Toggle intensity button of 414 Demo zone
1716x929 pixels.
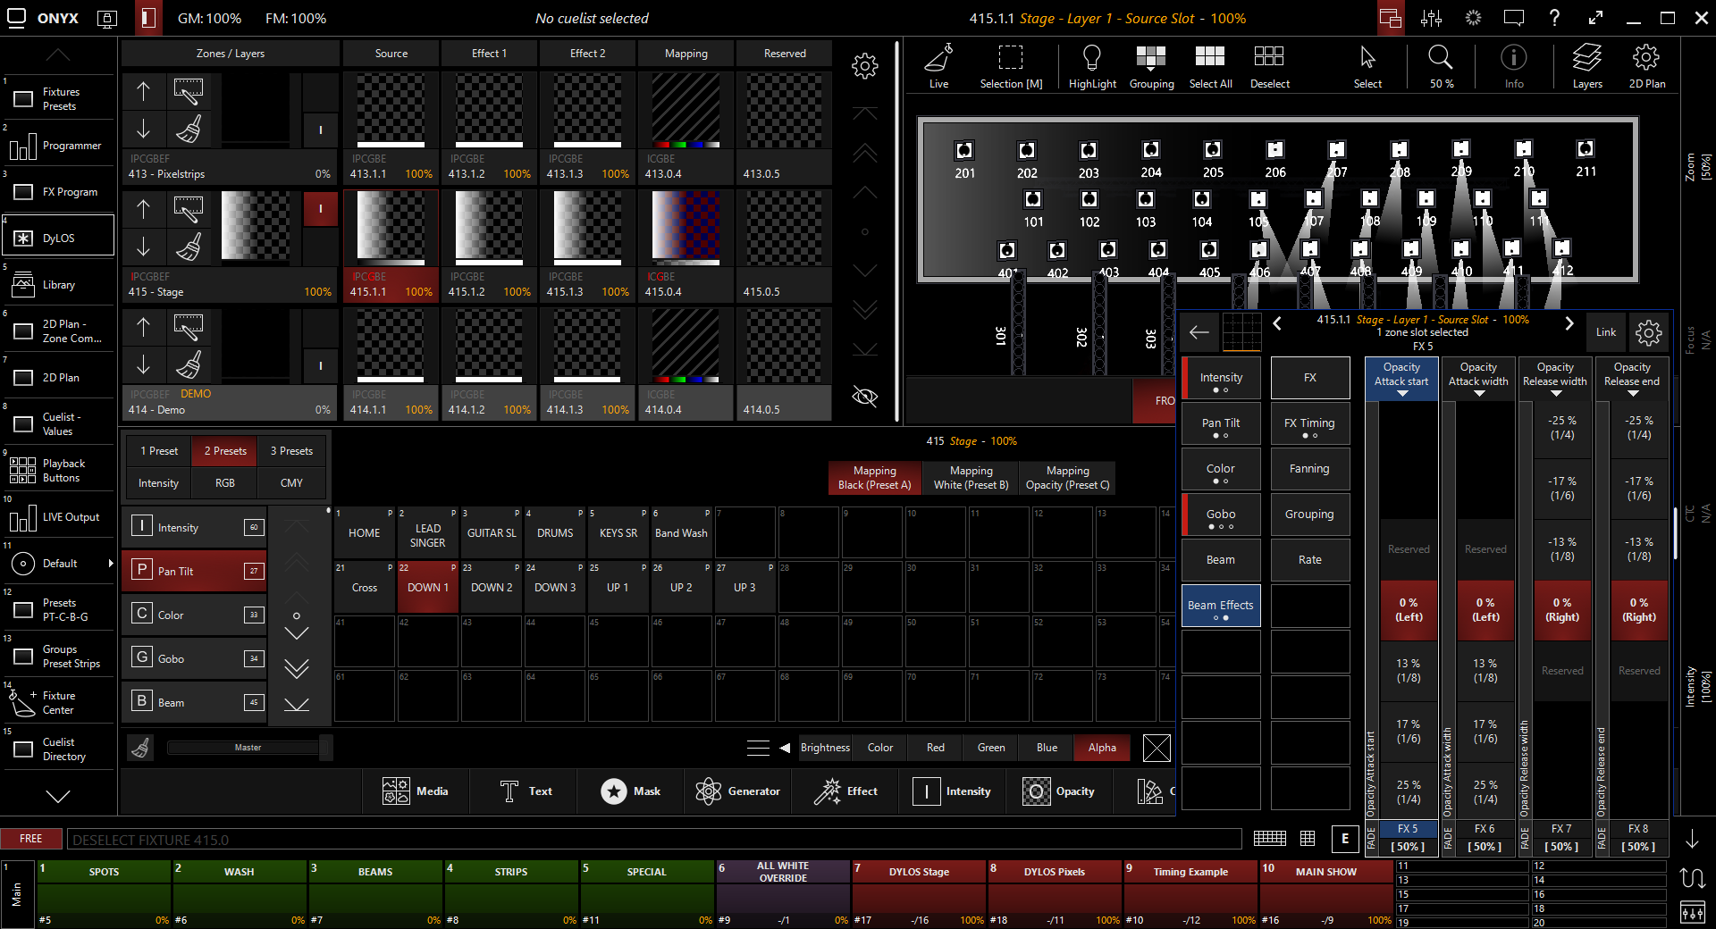(x=321, y=365)
